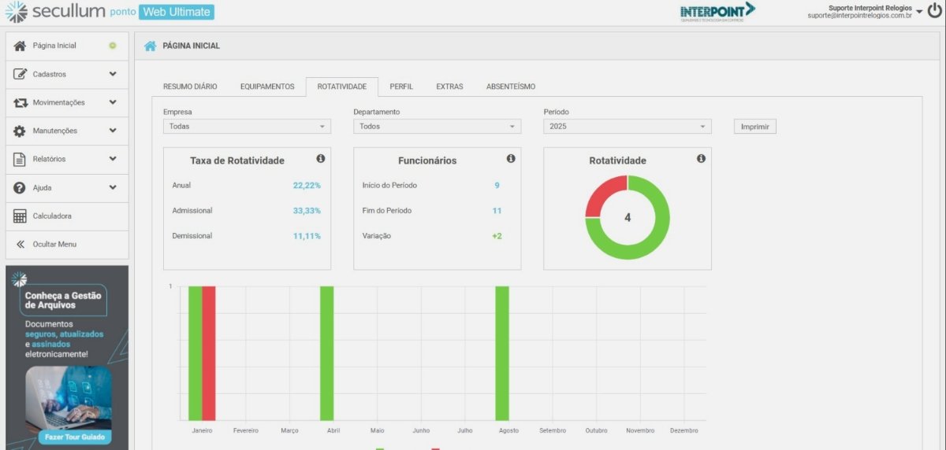Click the Ajuda question mark icon

20,188
